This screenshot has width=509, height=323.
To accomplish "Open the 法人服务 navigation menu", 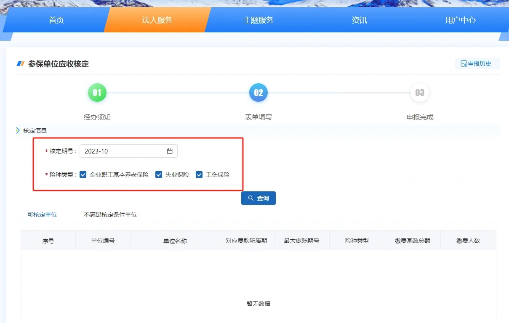I will pos(157,20).
